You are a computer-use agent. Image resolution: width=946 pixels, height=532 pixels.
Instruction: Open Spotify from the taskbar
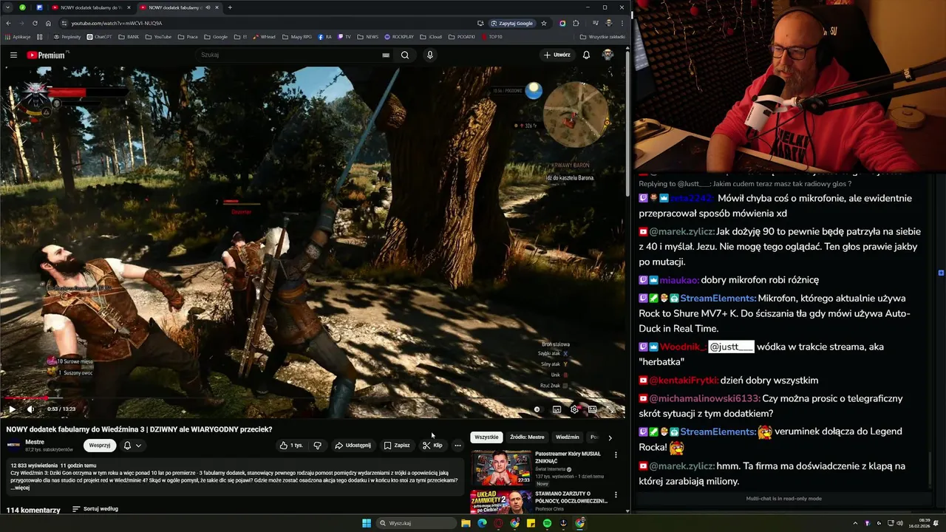pos(547,523)
